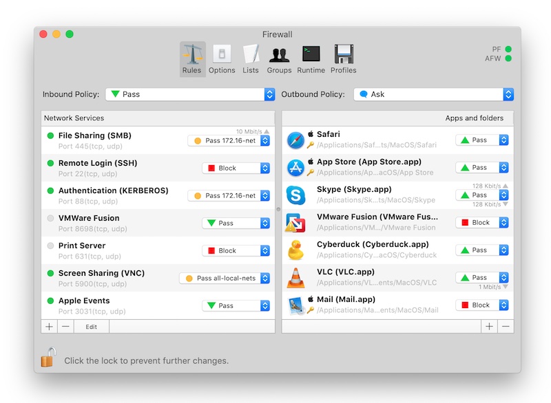Open Print Server Block dropdown
This screenshot has width=551, height=403.
(236, 251)
